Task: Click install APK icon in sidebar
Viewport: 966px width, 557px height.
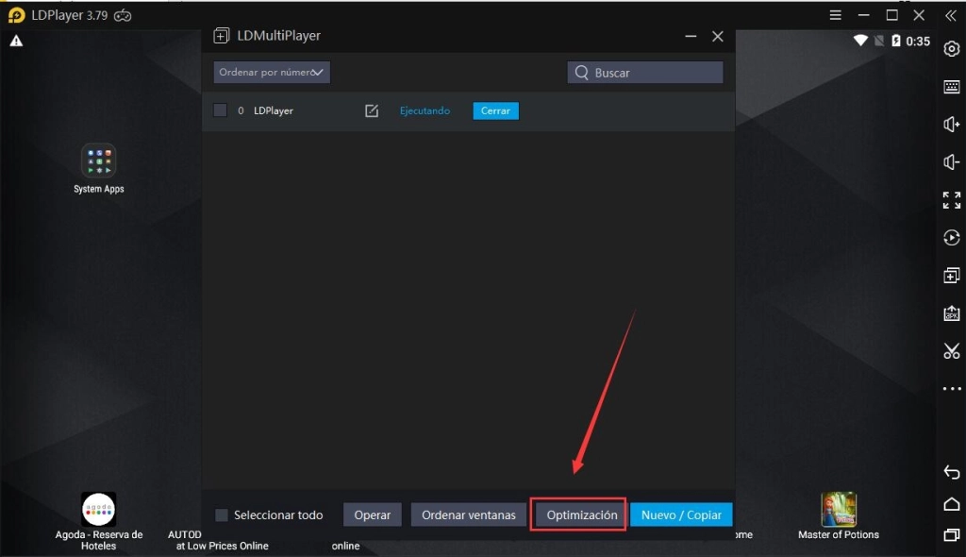Action: (951, 313)
